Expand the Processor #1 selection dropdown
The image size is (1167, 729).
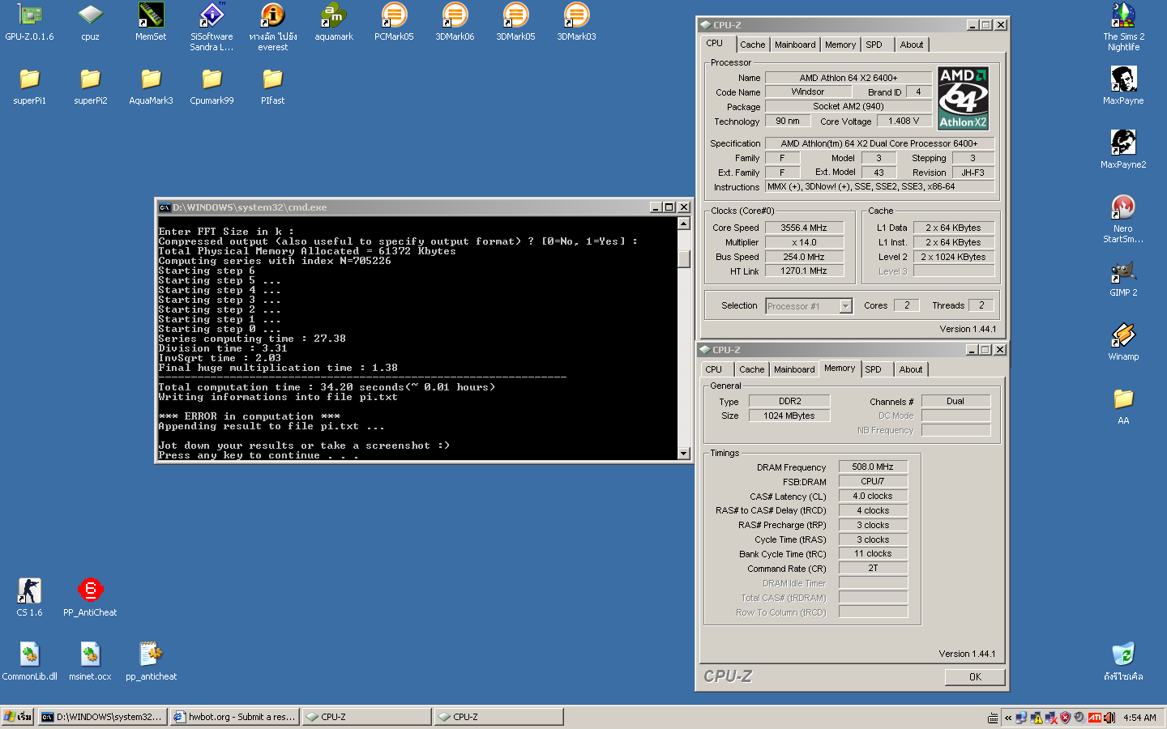846,306
